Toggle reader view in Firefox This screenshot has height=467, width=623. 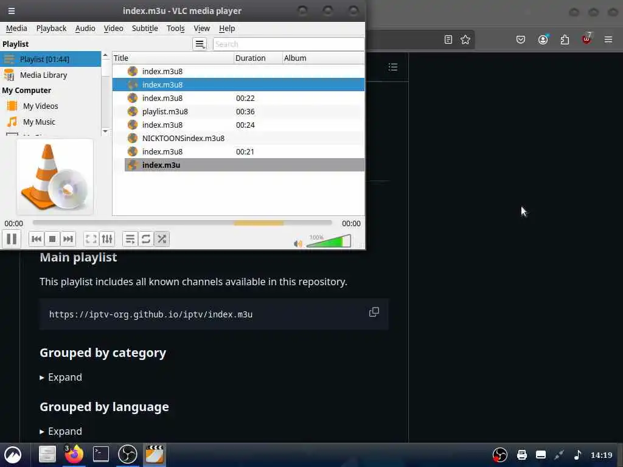point(448,40)
